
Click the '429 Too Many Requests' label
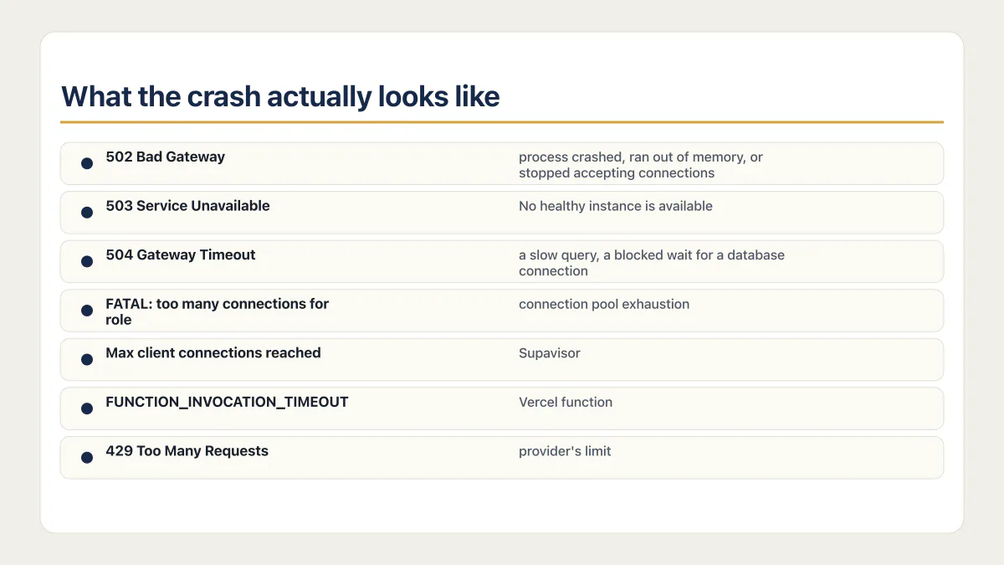coord(187,450)
